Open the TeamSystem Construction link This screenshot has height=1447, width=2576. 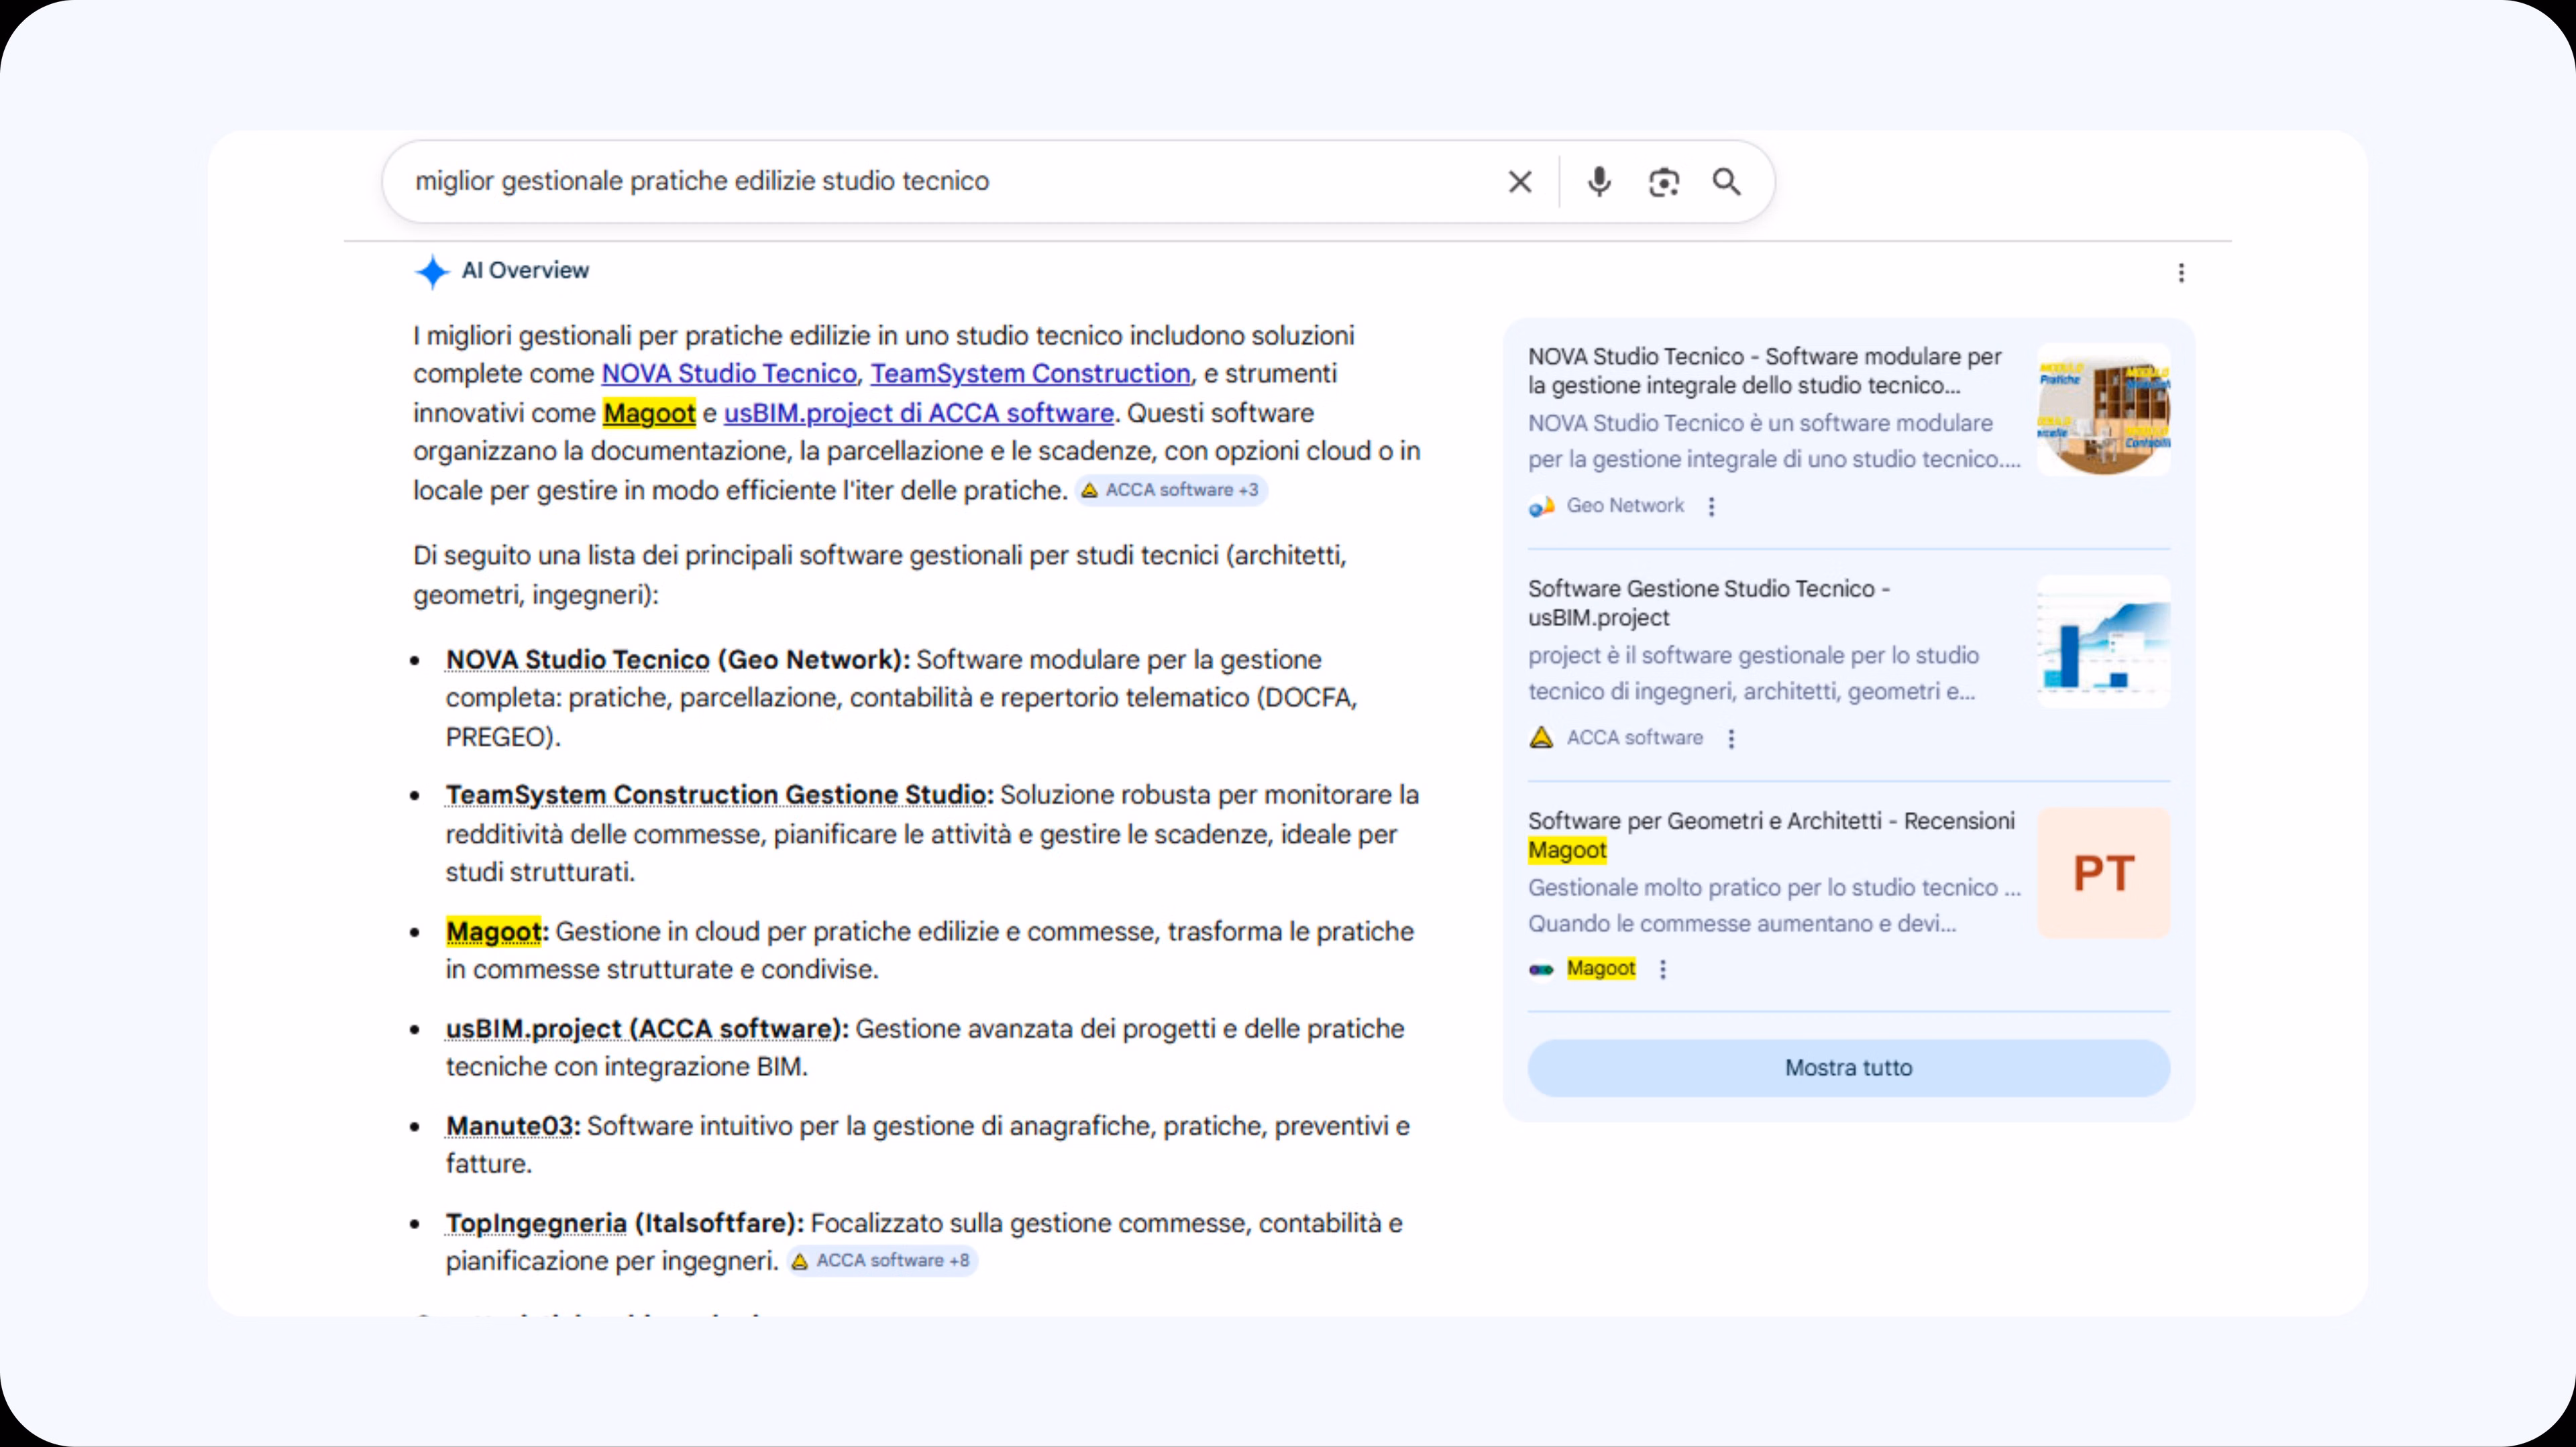(x=1030, y=373)
